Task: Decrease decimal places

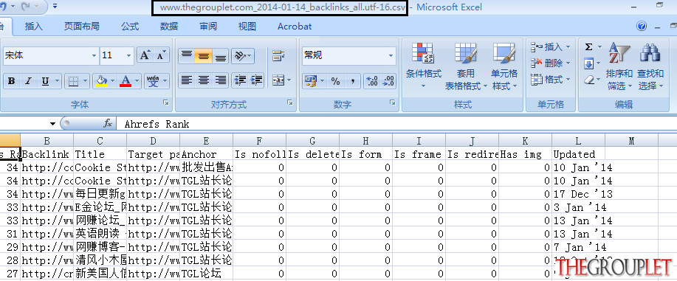Action: point(388,81)
